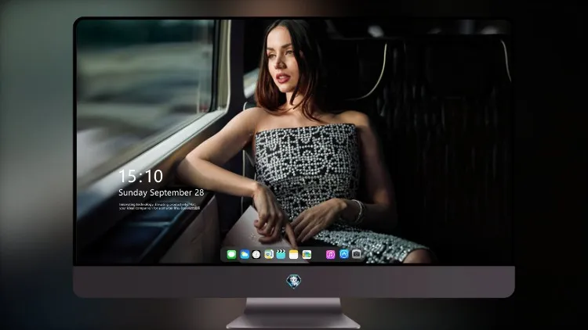This screenshot has height=330, width=588.
Task: Launch the Python-style yellow-blue dock app
Action: (x=268, y=254)
